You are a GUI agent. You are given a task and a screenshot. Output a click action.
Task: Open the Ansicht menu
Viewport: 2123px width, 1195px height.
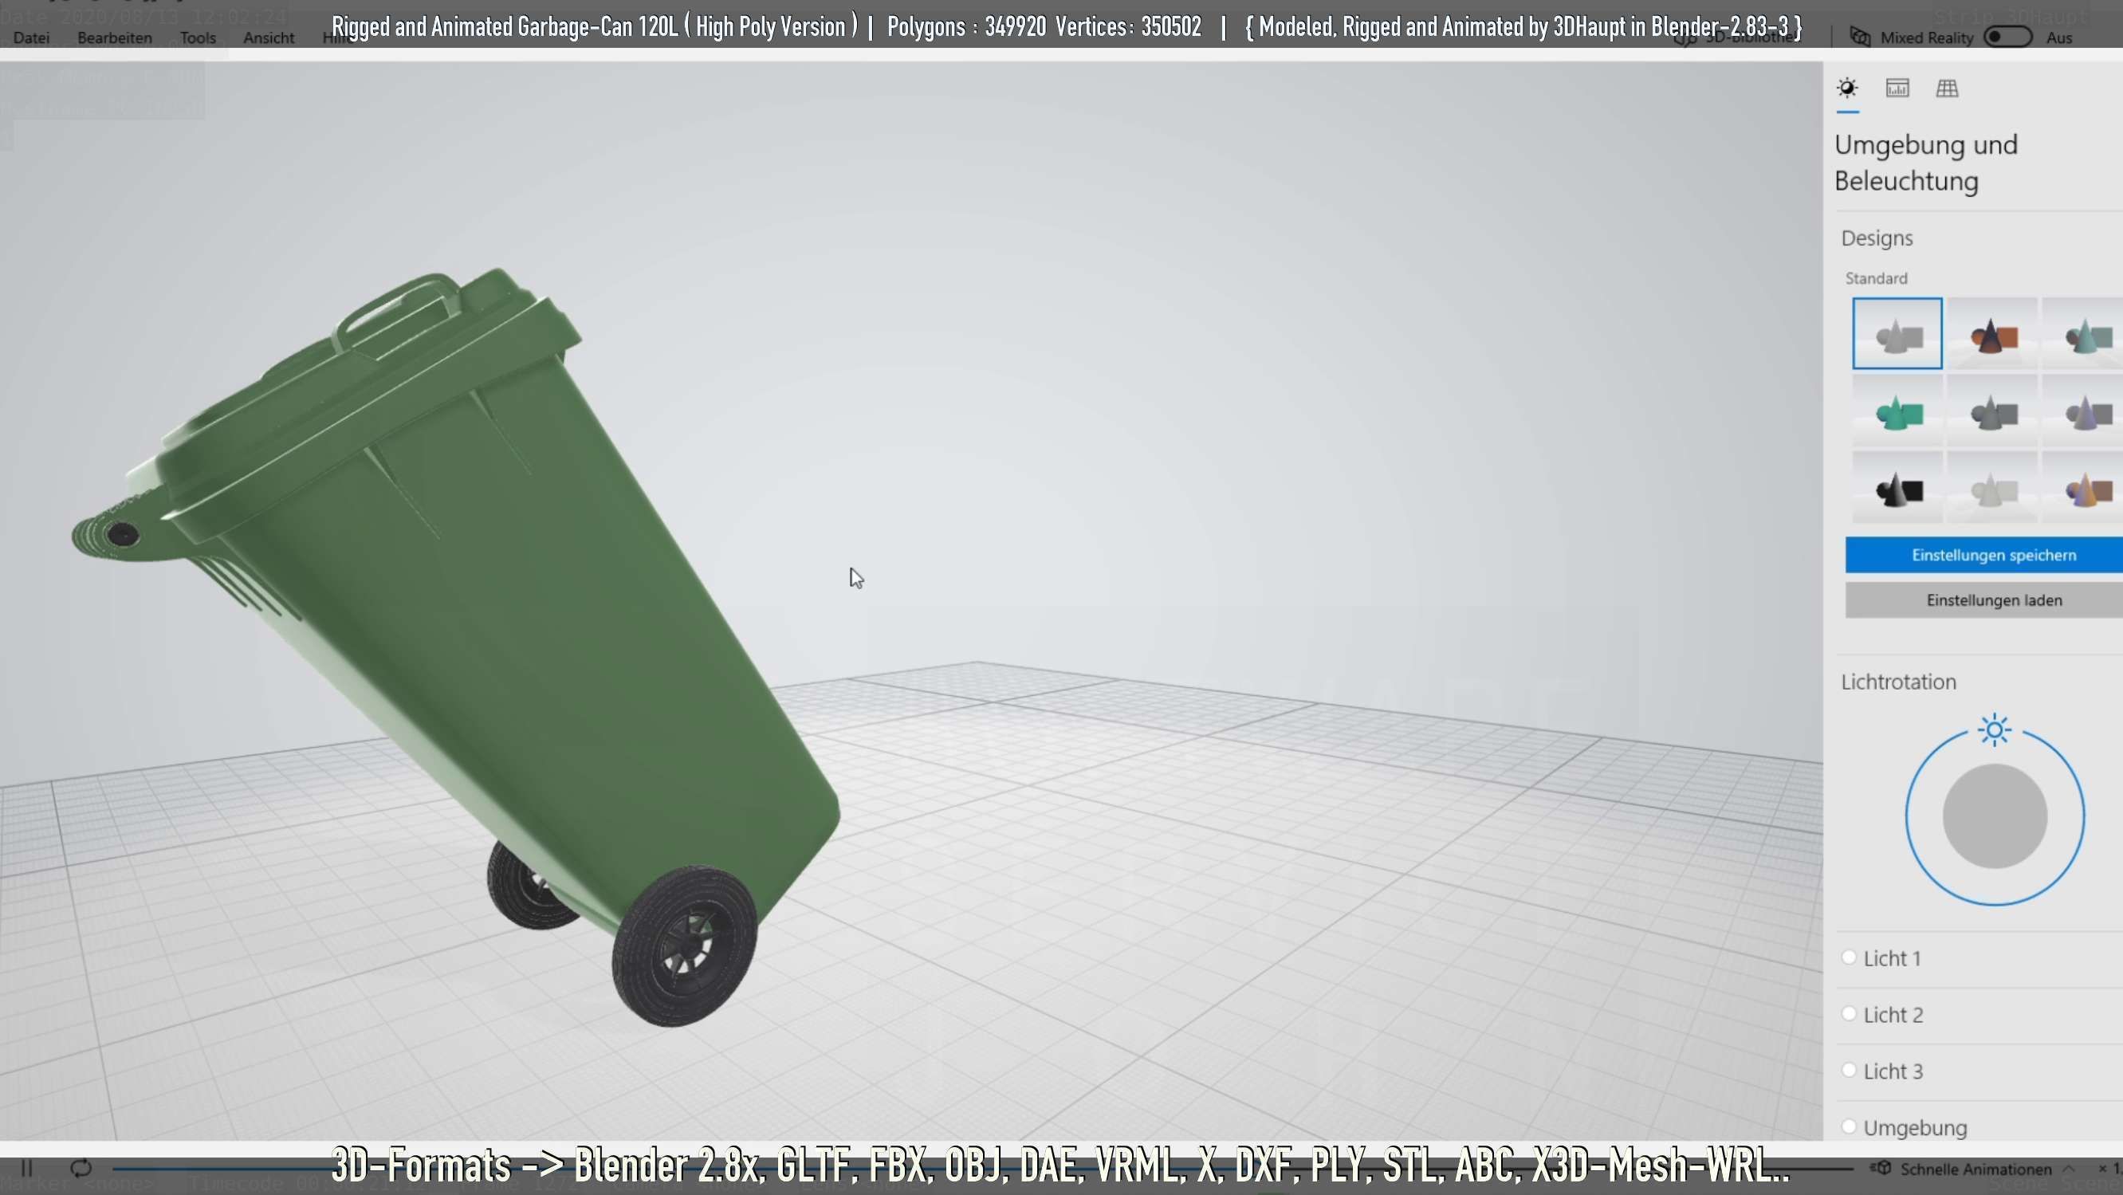click(x=269, y=38)
